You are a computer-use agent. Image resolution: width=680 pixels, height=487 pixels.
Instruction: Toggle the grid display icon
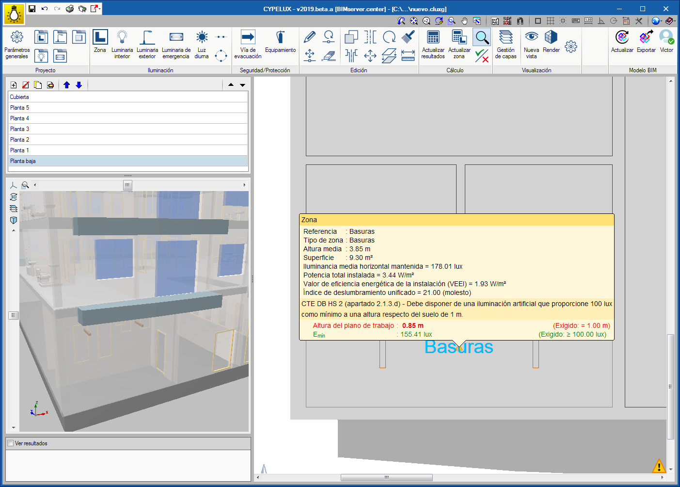point(551,21)
